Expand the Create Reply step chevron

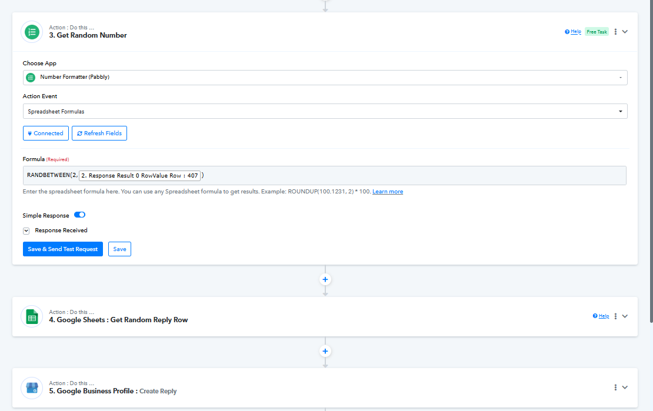[625, 387]
